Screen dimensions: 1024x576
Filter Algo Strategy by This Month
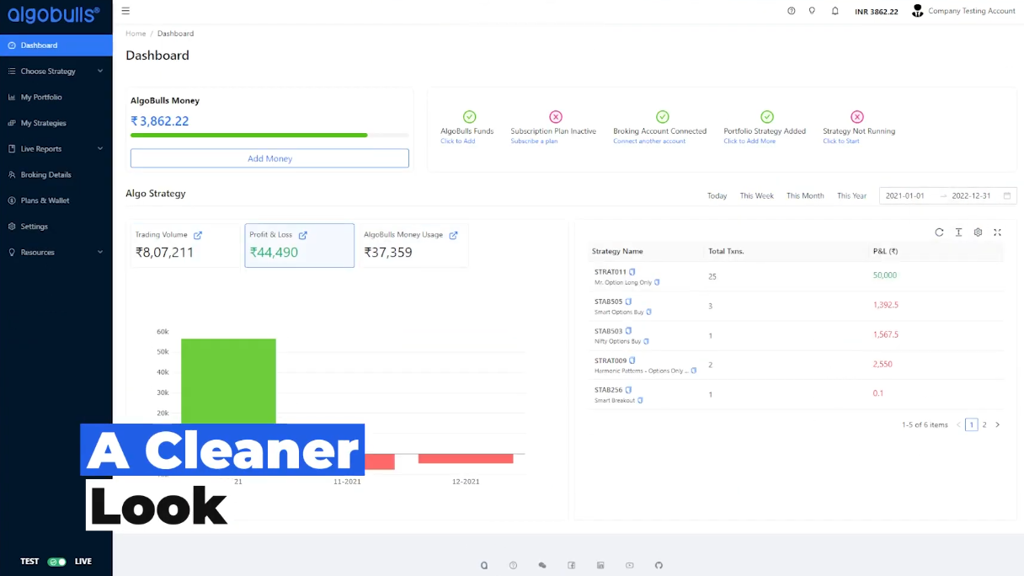pos(805,196)
